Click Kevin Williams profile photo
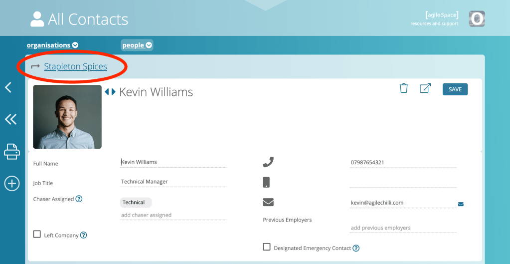The width and height of the screenshot is (510, 264). (67, 117)
